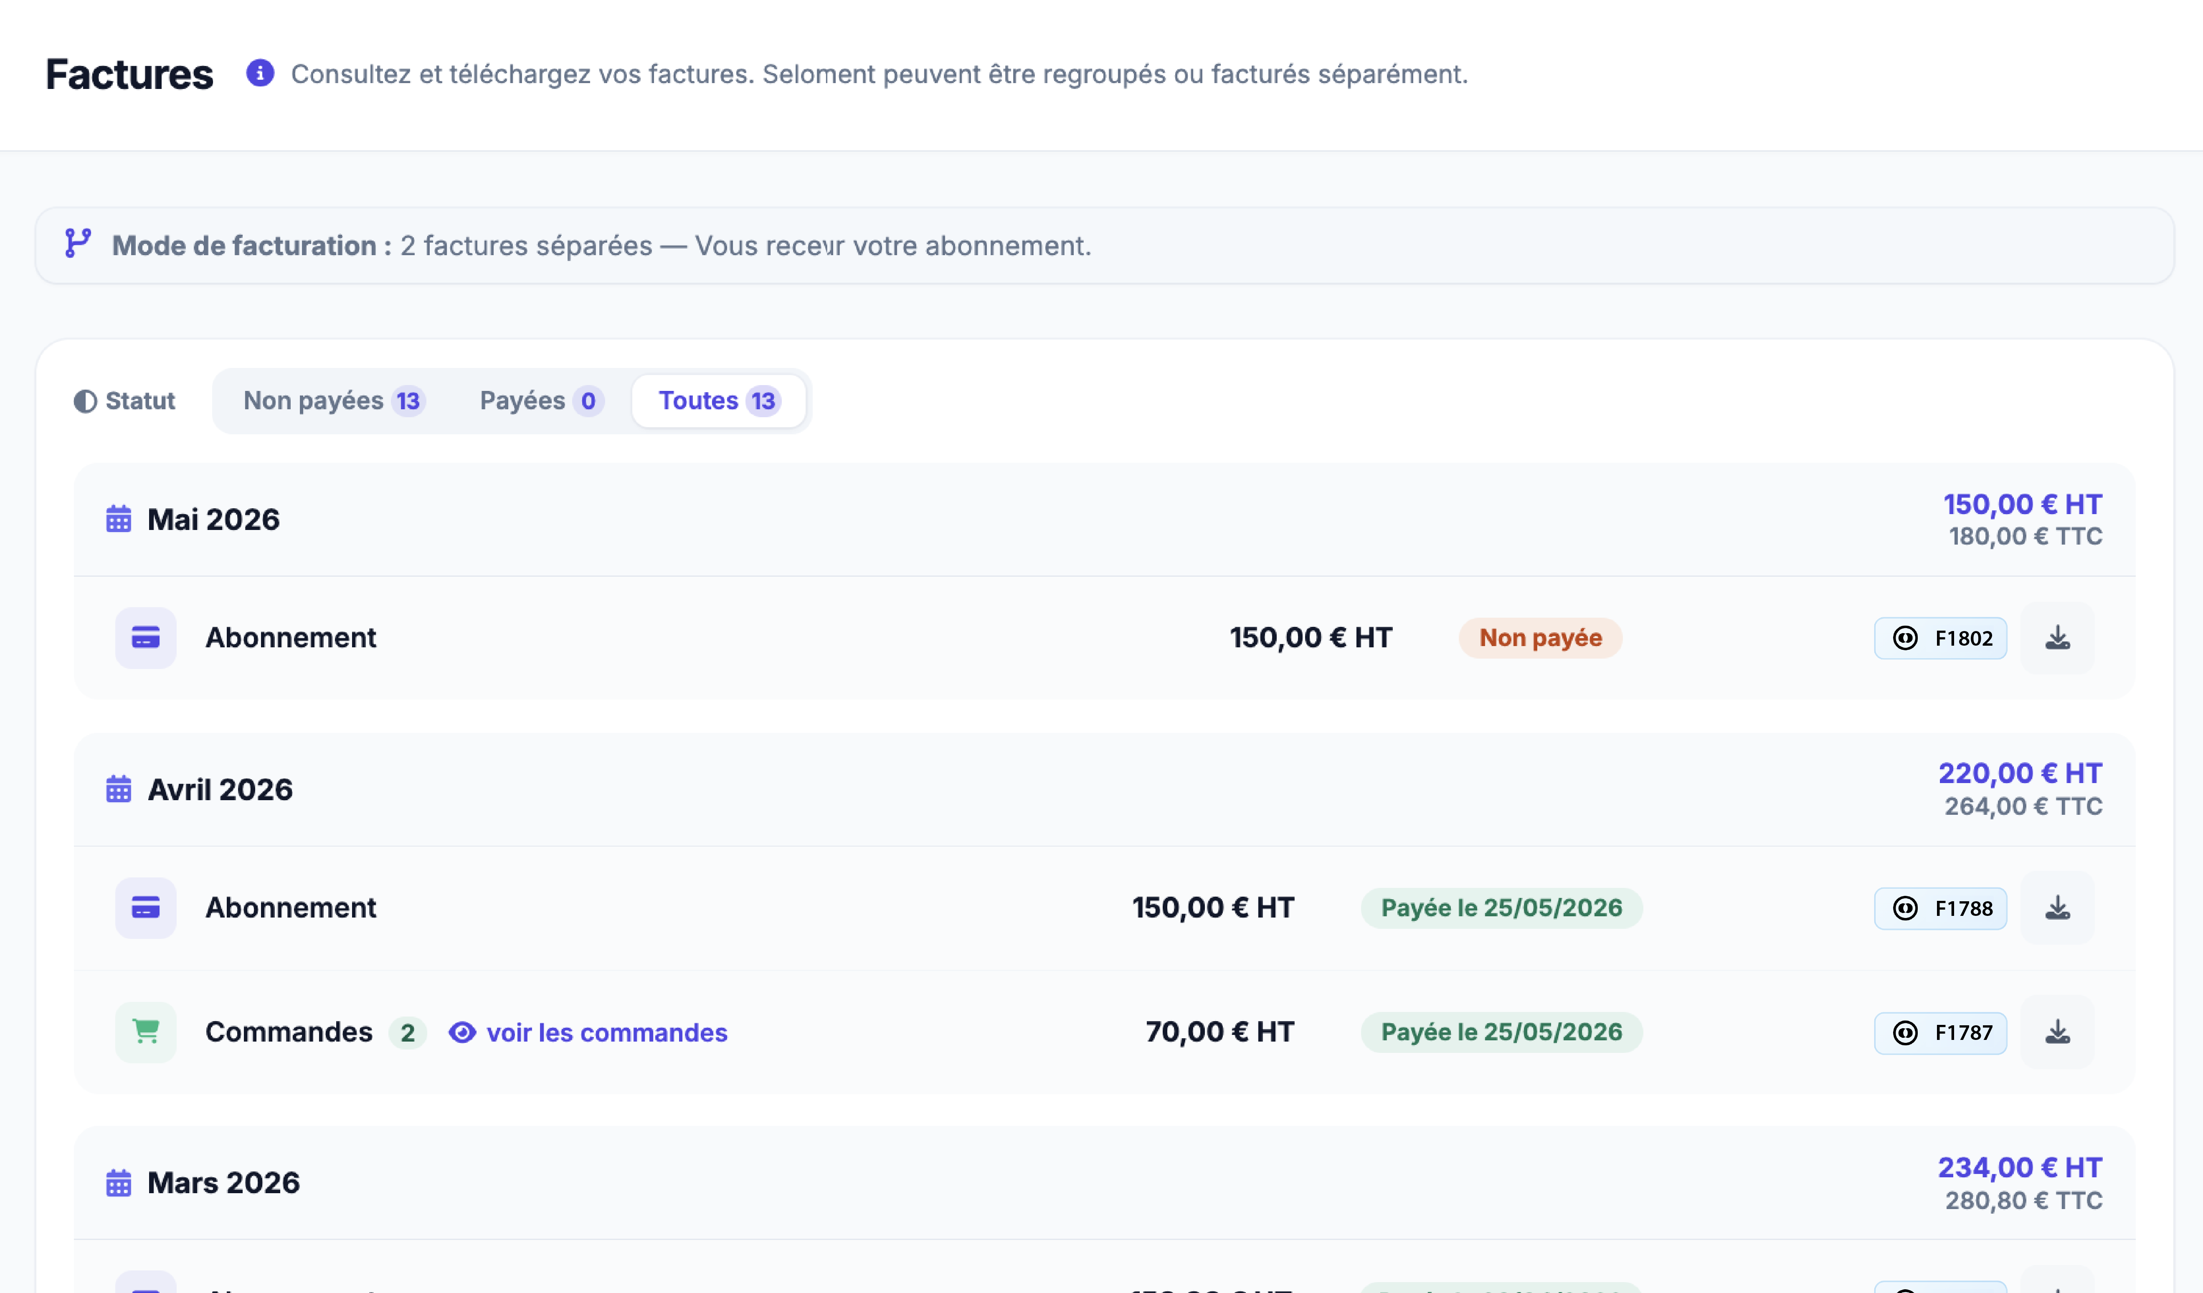Select the Toutes filter tab

[719, 401]
